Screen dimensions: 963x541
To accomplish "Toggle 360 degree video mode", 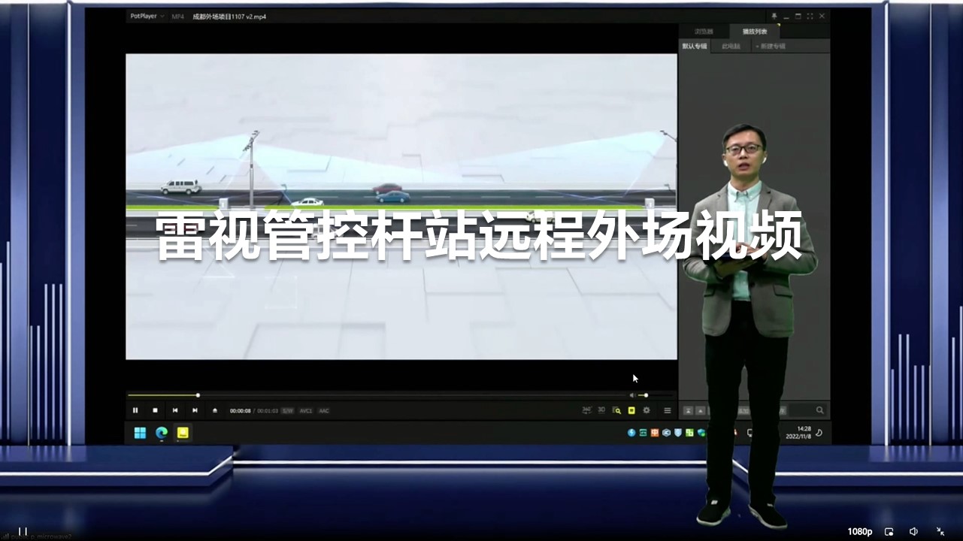I will pos(586,410).
